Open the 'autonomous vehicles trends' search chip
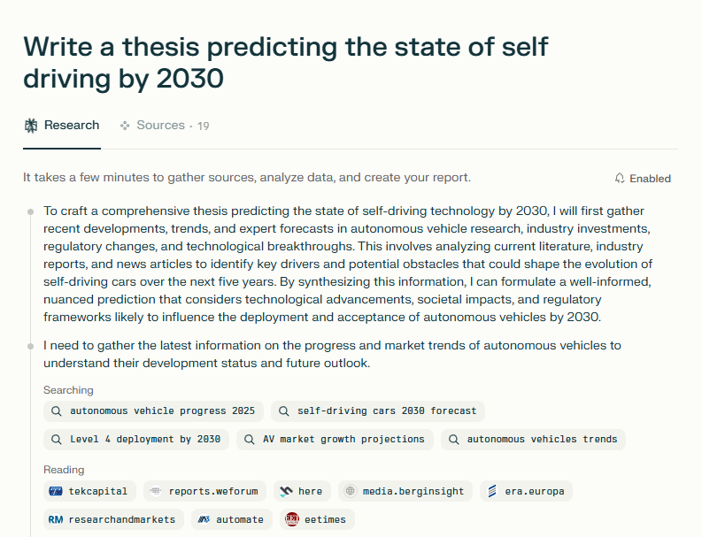The height and width of the screenshot is (537, 702). coord(533,439)
